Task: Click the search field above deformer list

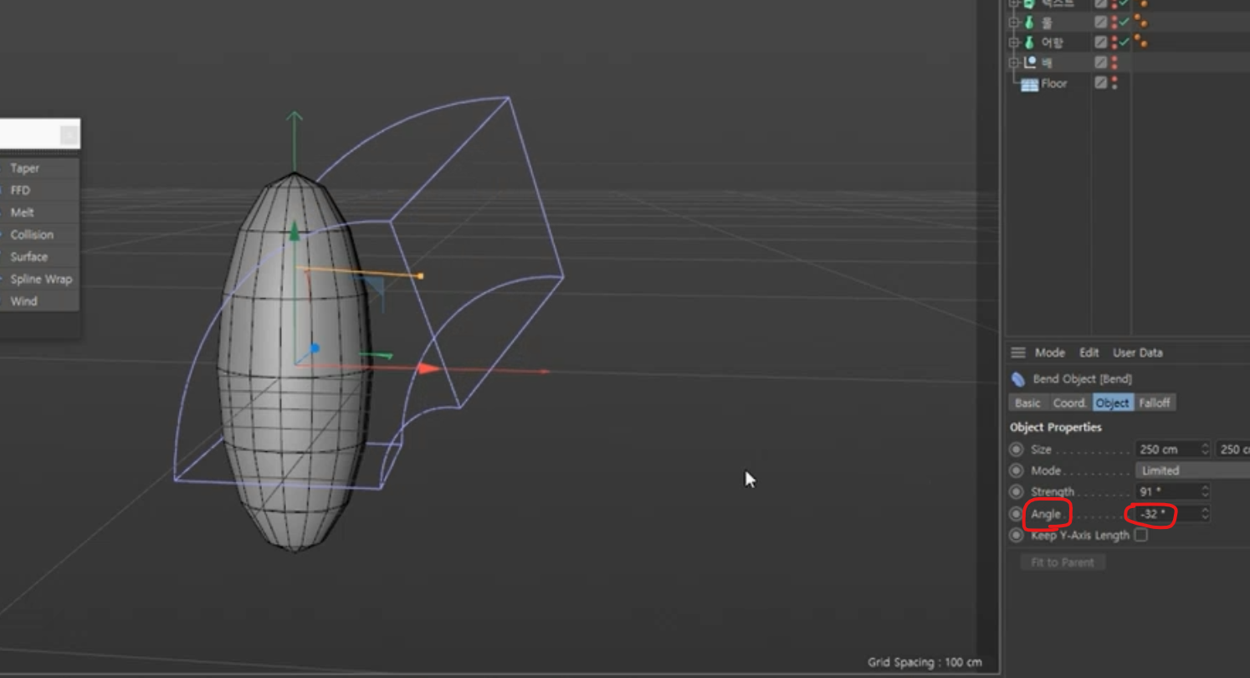Action: point(30,134)
